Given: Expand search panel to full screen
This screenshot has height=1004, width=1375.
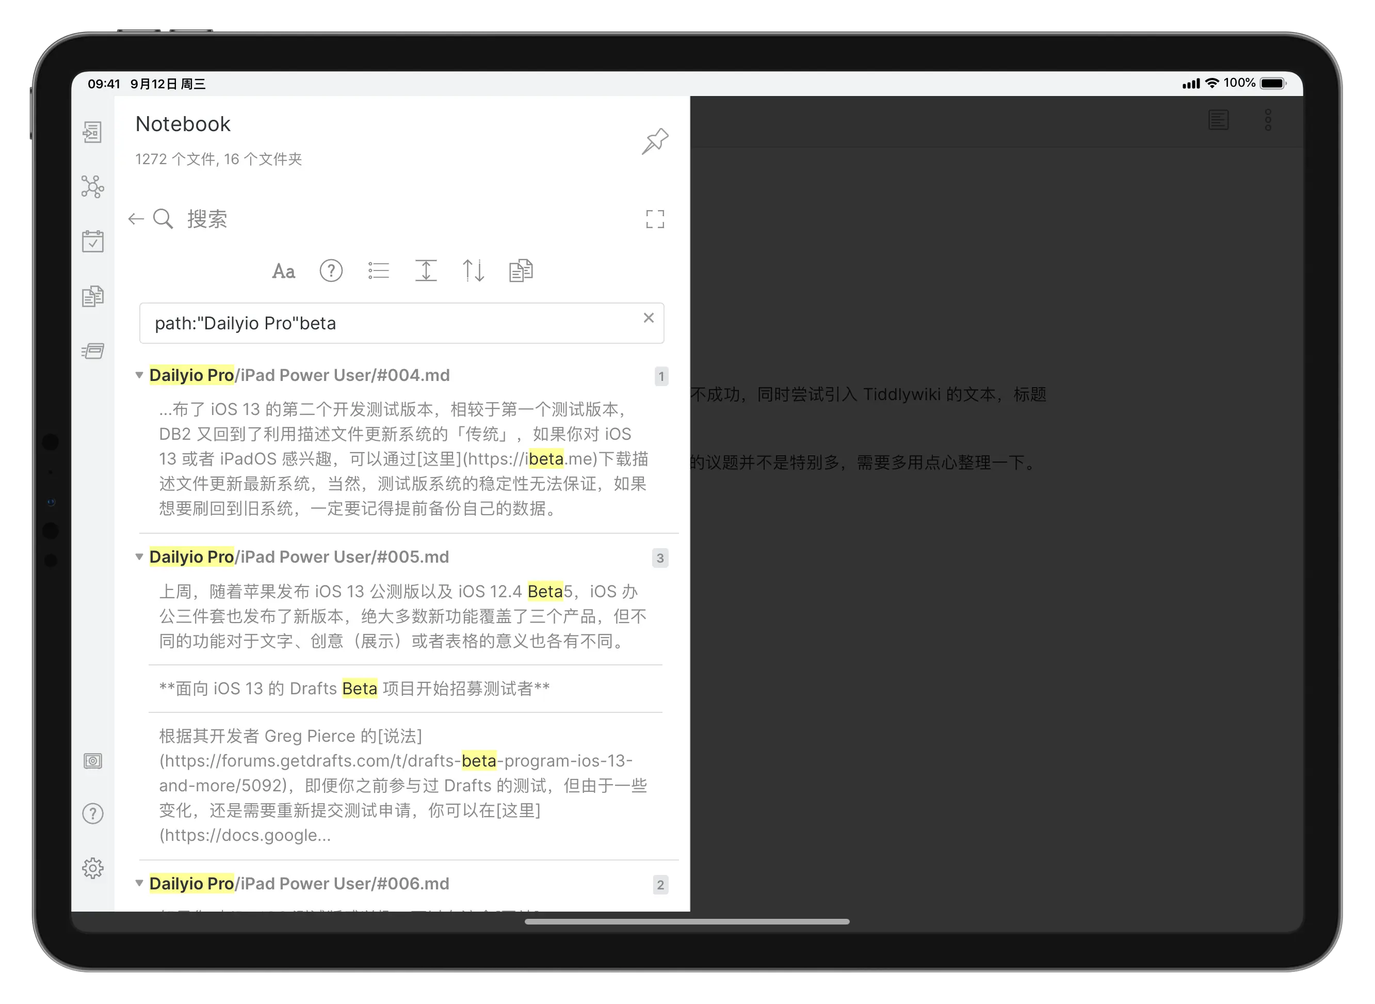Looking at the screenshot, I should pyautogui.click(x=655, y=219).
